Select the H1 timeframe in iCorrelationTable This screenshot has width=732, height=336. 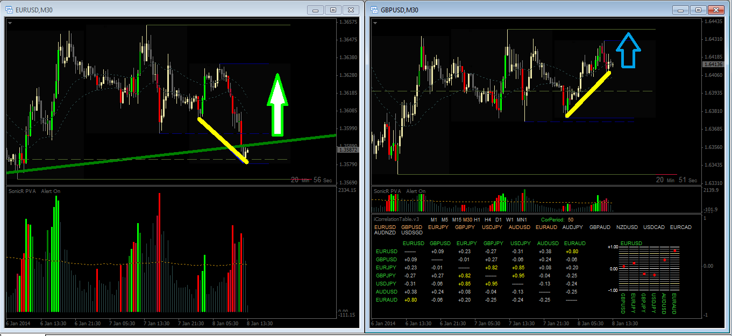477,219
